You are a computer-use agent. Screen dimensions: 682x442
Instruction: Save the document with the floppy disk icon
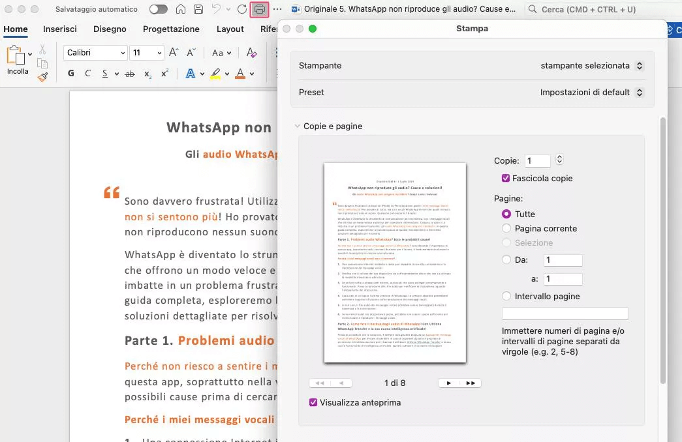click(x=198, y=9)
